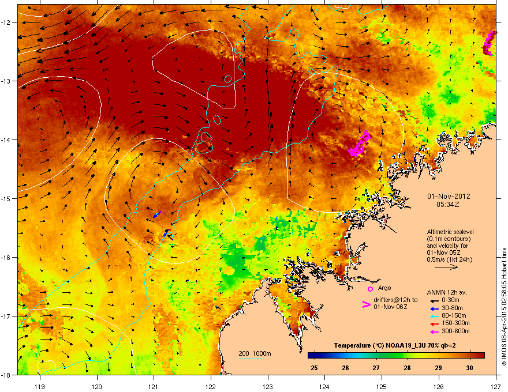Click the magenta drifters chevron legend symbol

tap(366, 304)
